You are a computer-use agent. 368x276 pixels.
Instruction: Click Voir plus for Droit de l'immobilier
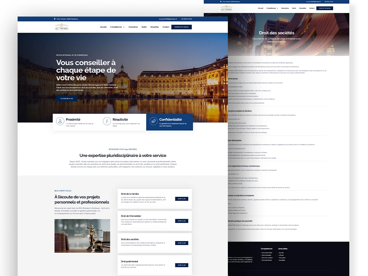tap(181, 221)
